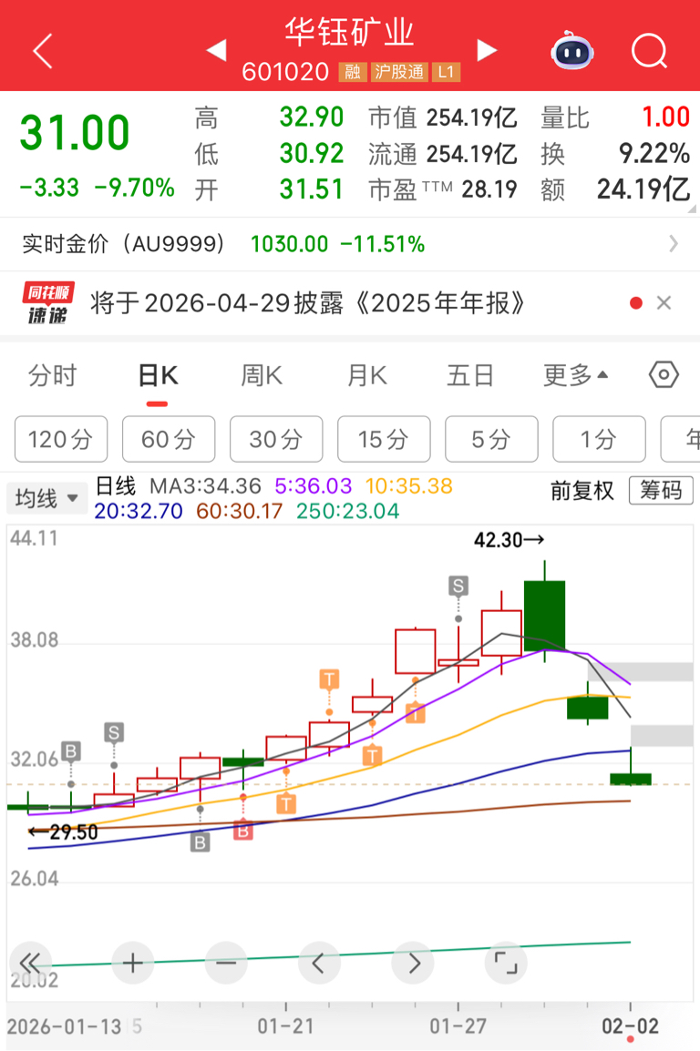Tap the stock name 华钰矿业
700x1051 pixels.
(349, 32)
